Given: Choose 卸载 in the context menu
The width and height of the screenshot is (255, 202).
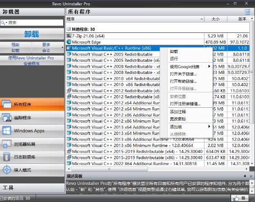Looking at the screenshot, I should click(174, 51).
